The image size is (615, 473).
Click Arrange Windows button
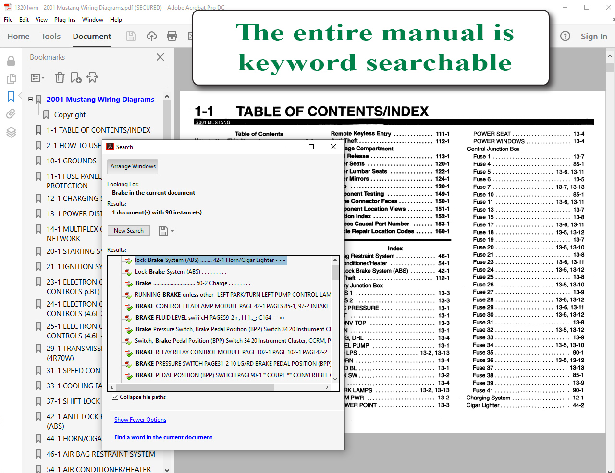click(133, 166)
